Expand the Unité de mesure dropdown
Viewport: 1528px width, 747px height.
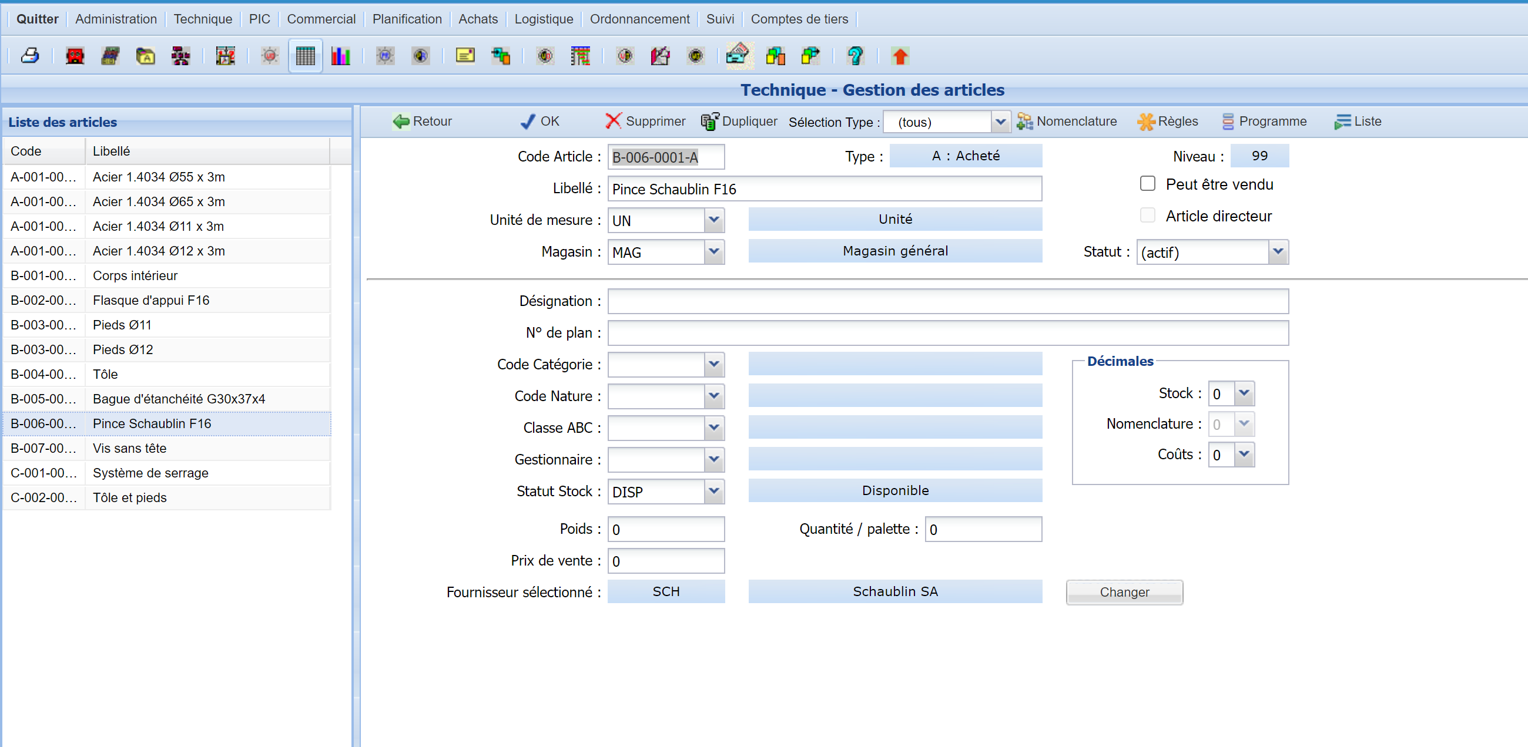tap(713, 220)
